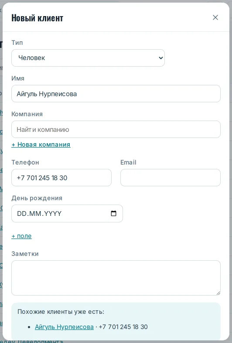Click the Компания label
The height and width of the screenshot is (343, 232).
pos(27,114)
